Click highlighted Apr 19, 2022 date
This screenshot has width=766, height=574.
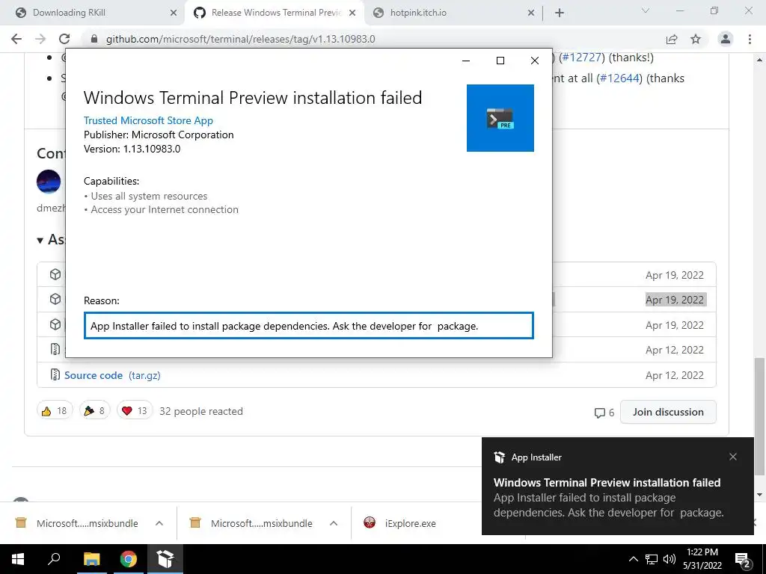[675, 300]
